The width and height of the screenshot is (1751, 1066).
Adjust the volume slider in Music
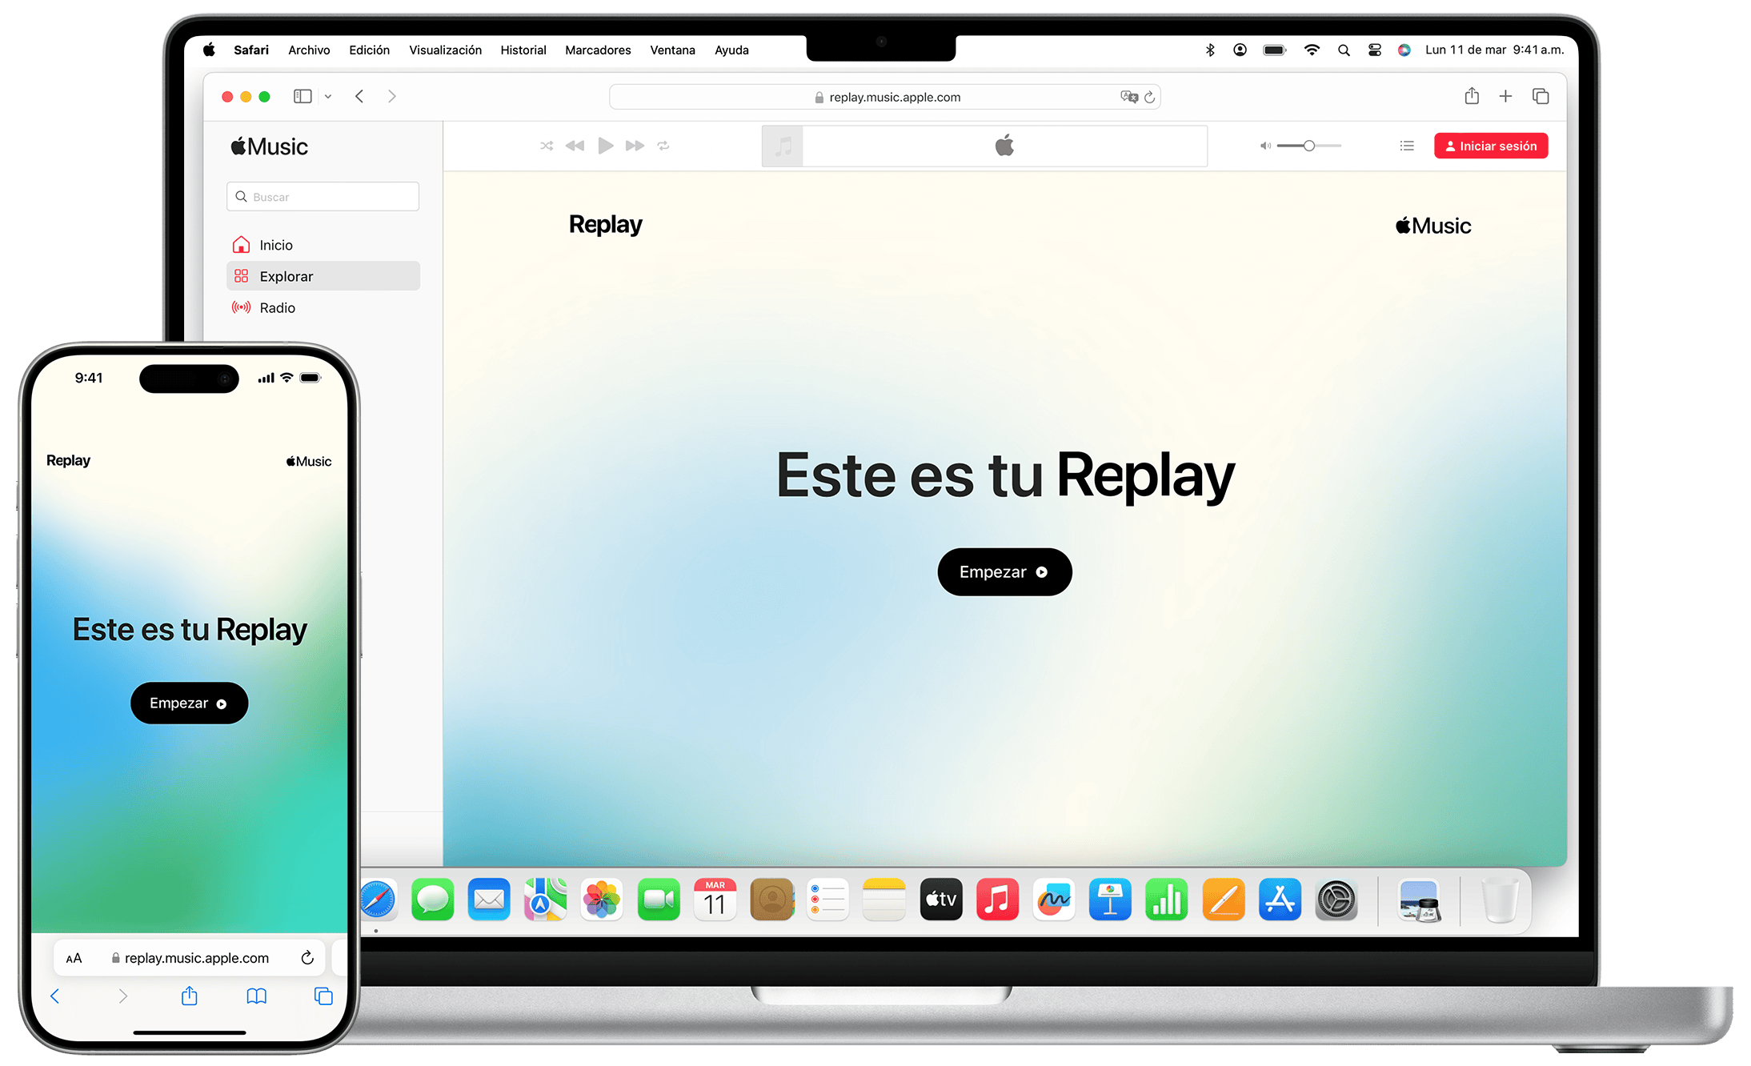coord(1309,146)
